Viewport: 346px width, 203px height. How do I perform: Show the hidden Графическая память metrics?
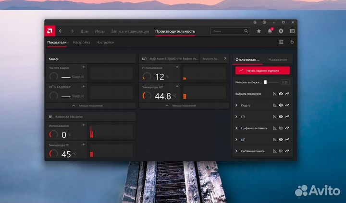(281, 128)
